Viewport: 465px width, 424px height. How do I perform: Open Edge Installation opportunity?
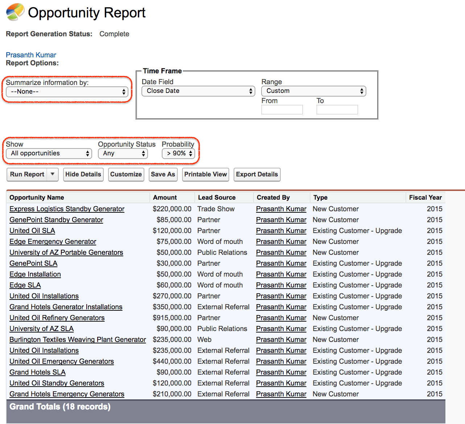[x=35, y=274]
